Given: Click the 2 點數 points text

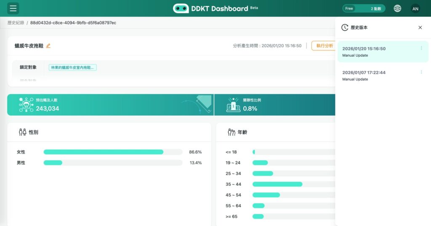Looking at the screenshot, I should tap(376, 9).
